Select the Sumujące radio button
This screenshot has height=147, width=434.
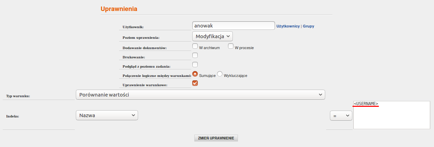[x=195, y=74]
